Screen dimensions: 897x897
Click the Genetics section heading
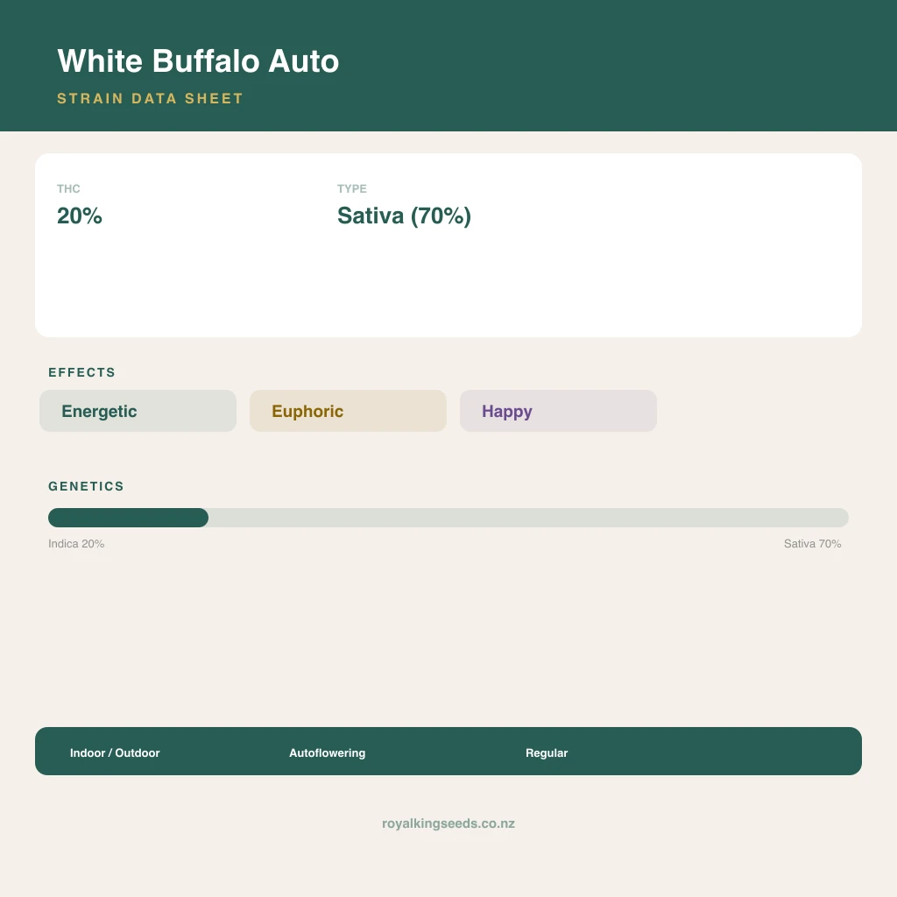87,486
